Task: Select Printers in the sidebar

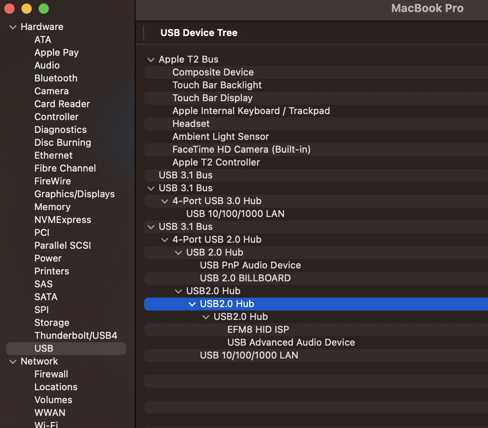Action: point(51,271)
